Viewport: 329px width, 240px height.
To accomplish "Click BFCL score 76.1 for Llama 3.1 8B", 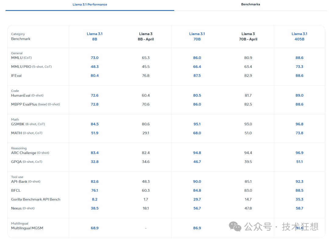I will point(95,190).
